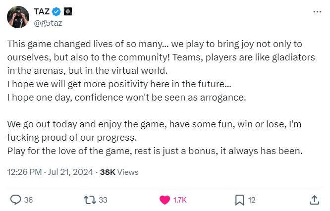
Task: Click the TAZ display name
Action: click(41, 11)
